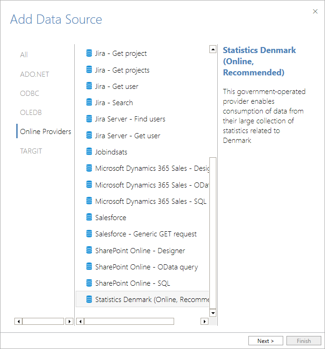The image size is (325, 349).
Task: Click the Next > button
Action: (x=266, y=341)
